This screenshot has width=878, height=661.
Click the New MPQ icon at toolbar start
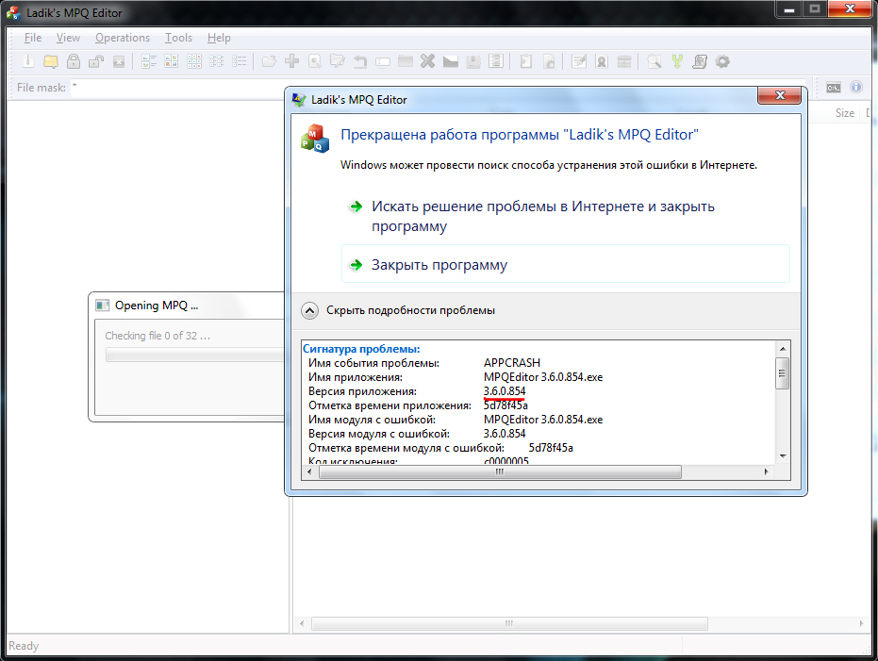coord(28,61)
